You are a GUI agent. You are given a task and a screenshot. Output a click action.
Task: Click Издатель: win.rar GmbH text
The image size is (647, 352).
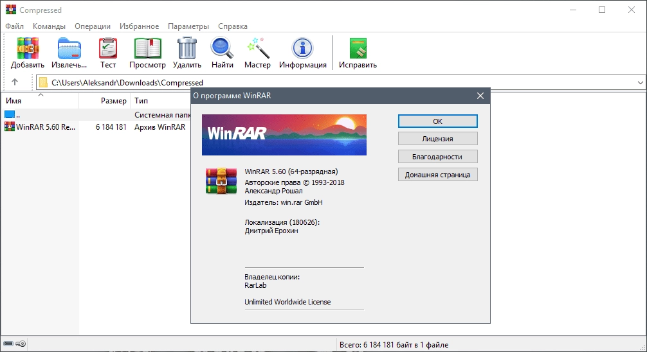coord(284,202)
